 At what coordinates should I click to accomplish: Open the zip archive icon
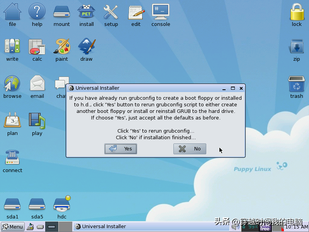coord(297,46)
